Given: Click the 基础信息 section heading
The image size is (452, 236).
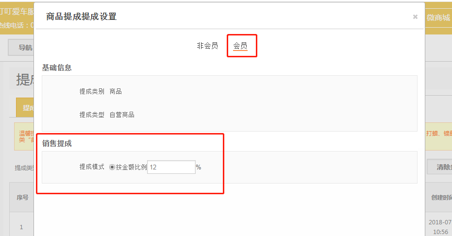Looking at the screenshot, I should [x=57, y=67].
